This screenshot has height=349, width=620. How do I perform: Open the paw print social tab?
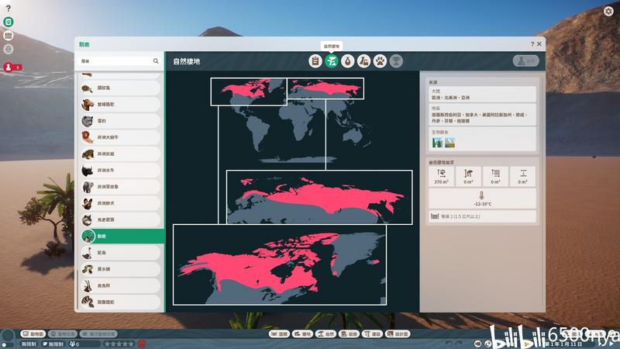380,61
